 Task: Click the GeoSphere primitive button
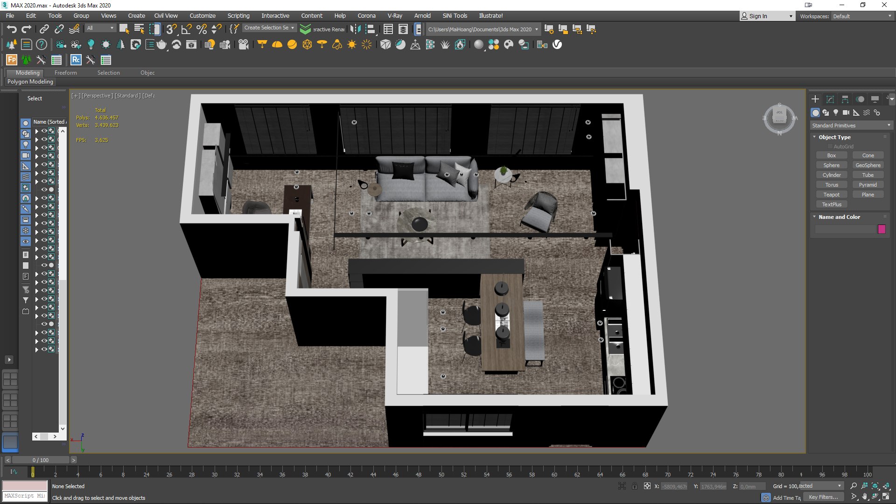(x=868, y=165)
